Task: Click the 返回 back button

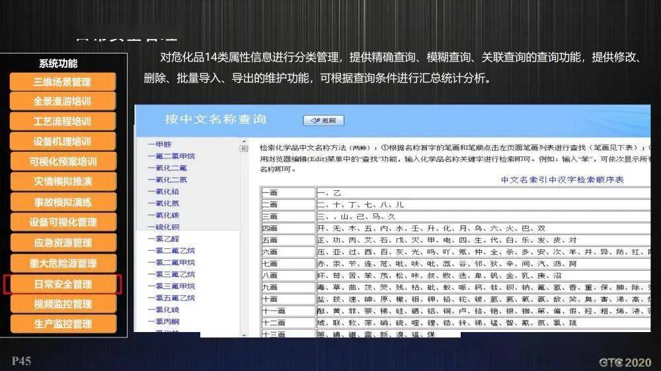Action: pyautogui.click(x=324, y=120)
